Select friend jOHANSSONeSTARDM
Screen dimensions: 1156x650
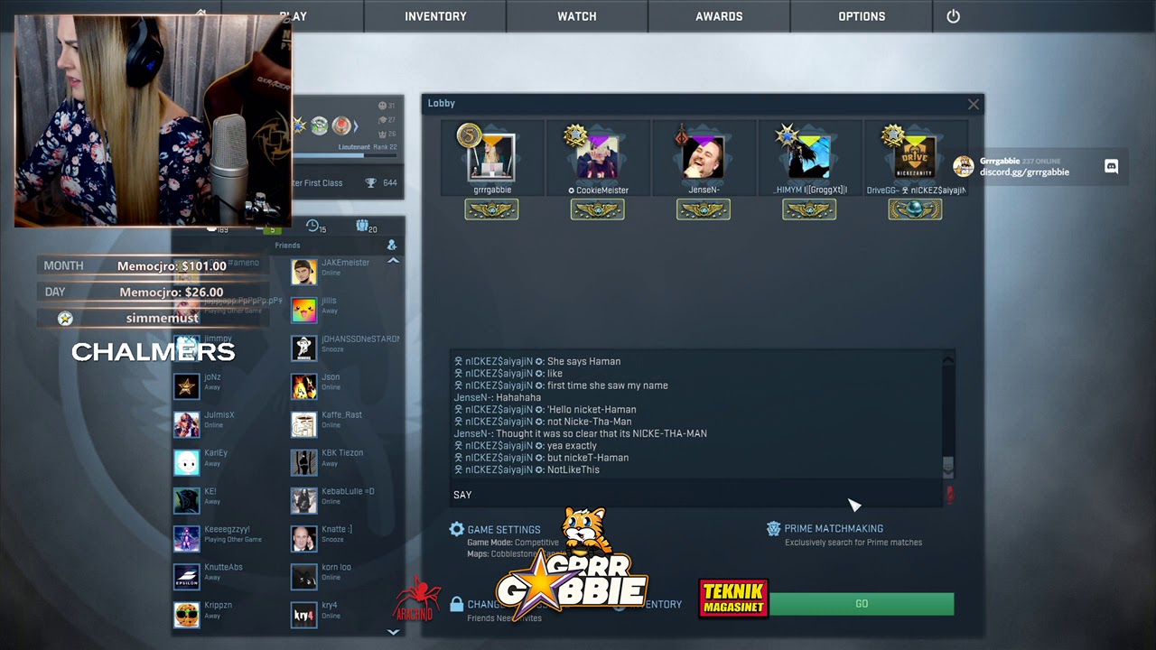345,348
